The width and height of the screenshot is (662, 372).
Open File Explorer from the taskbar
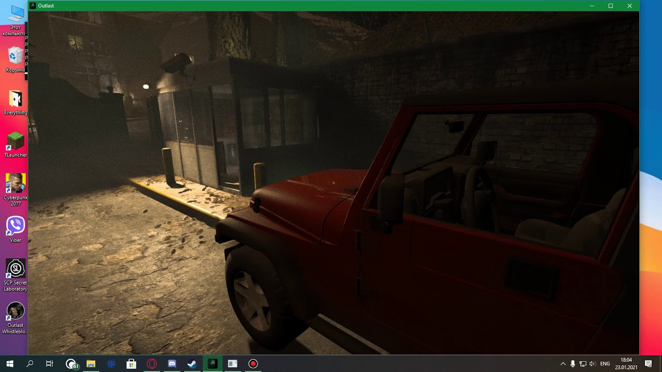[x=91, y=364]
